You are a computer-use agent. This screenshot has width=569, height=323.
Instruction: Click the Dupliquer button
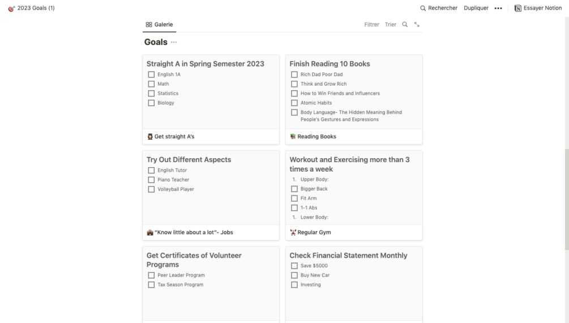476,8
